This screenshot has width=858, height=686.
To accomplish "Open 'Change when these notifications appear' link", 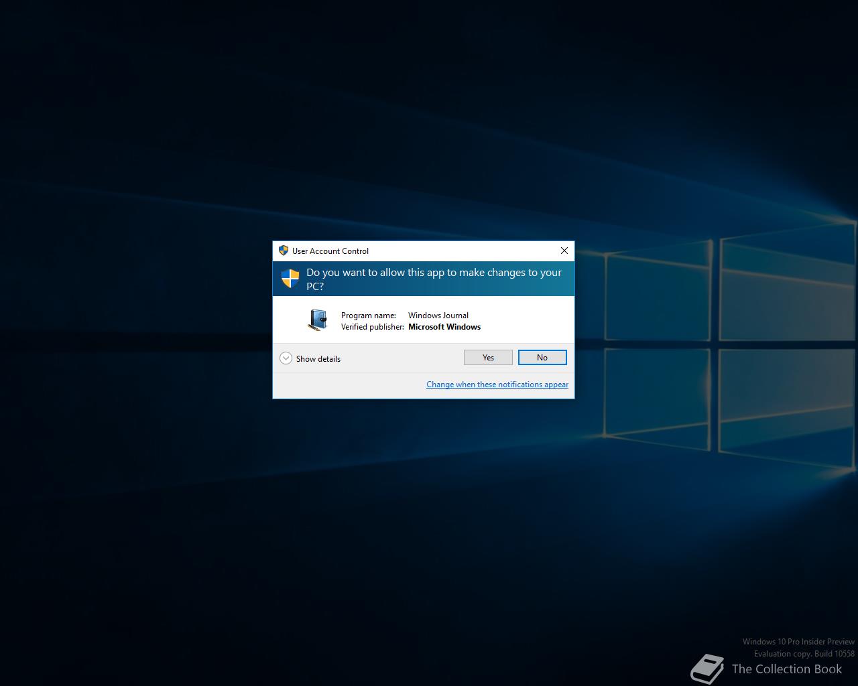I will (x=497, y=385).
